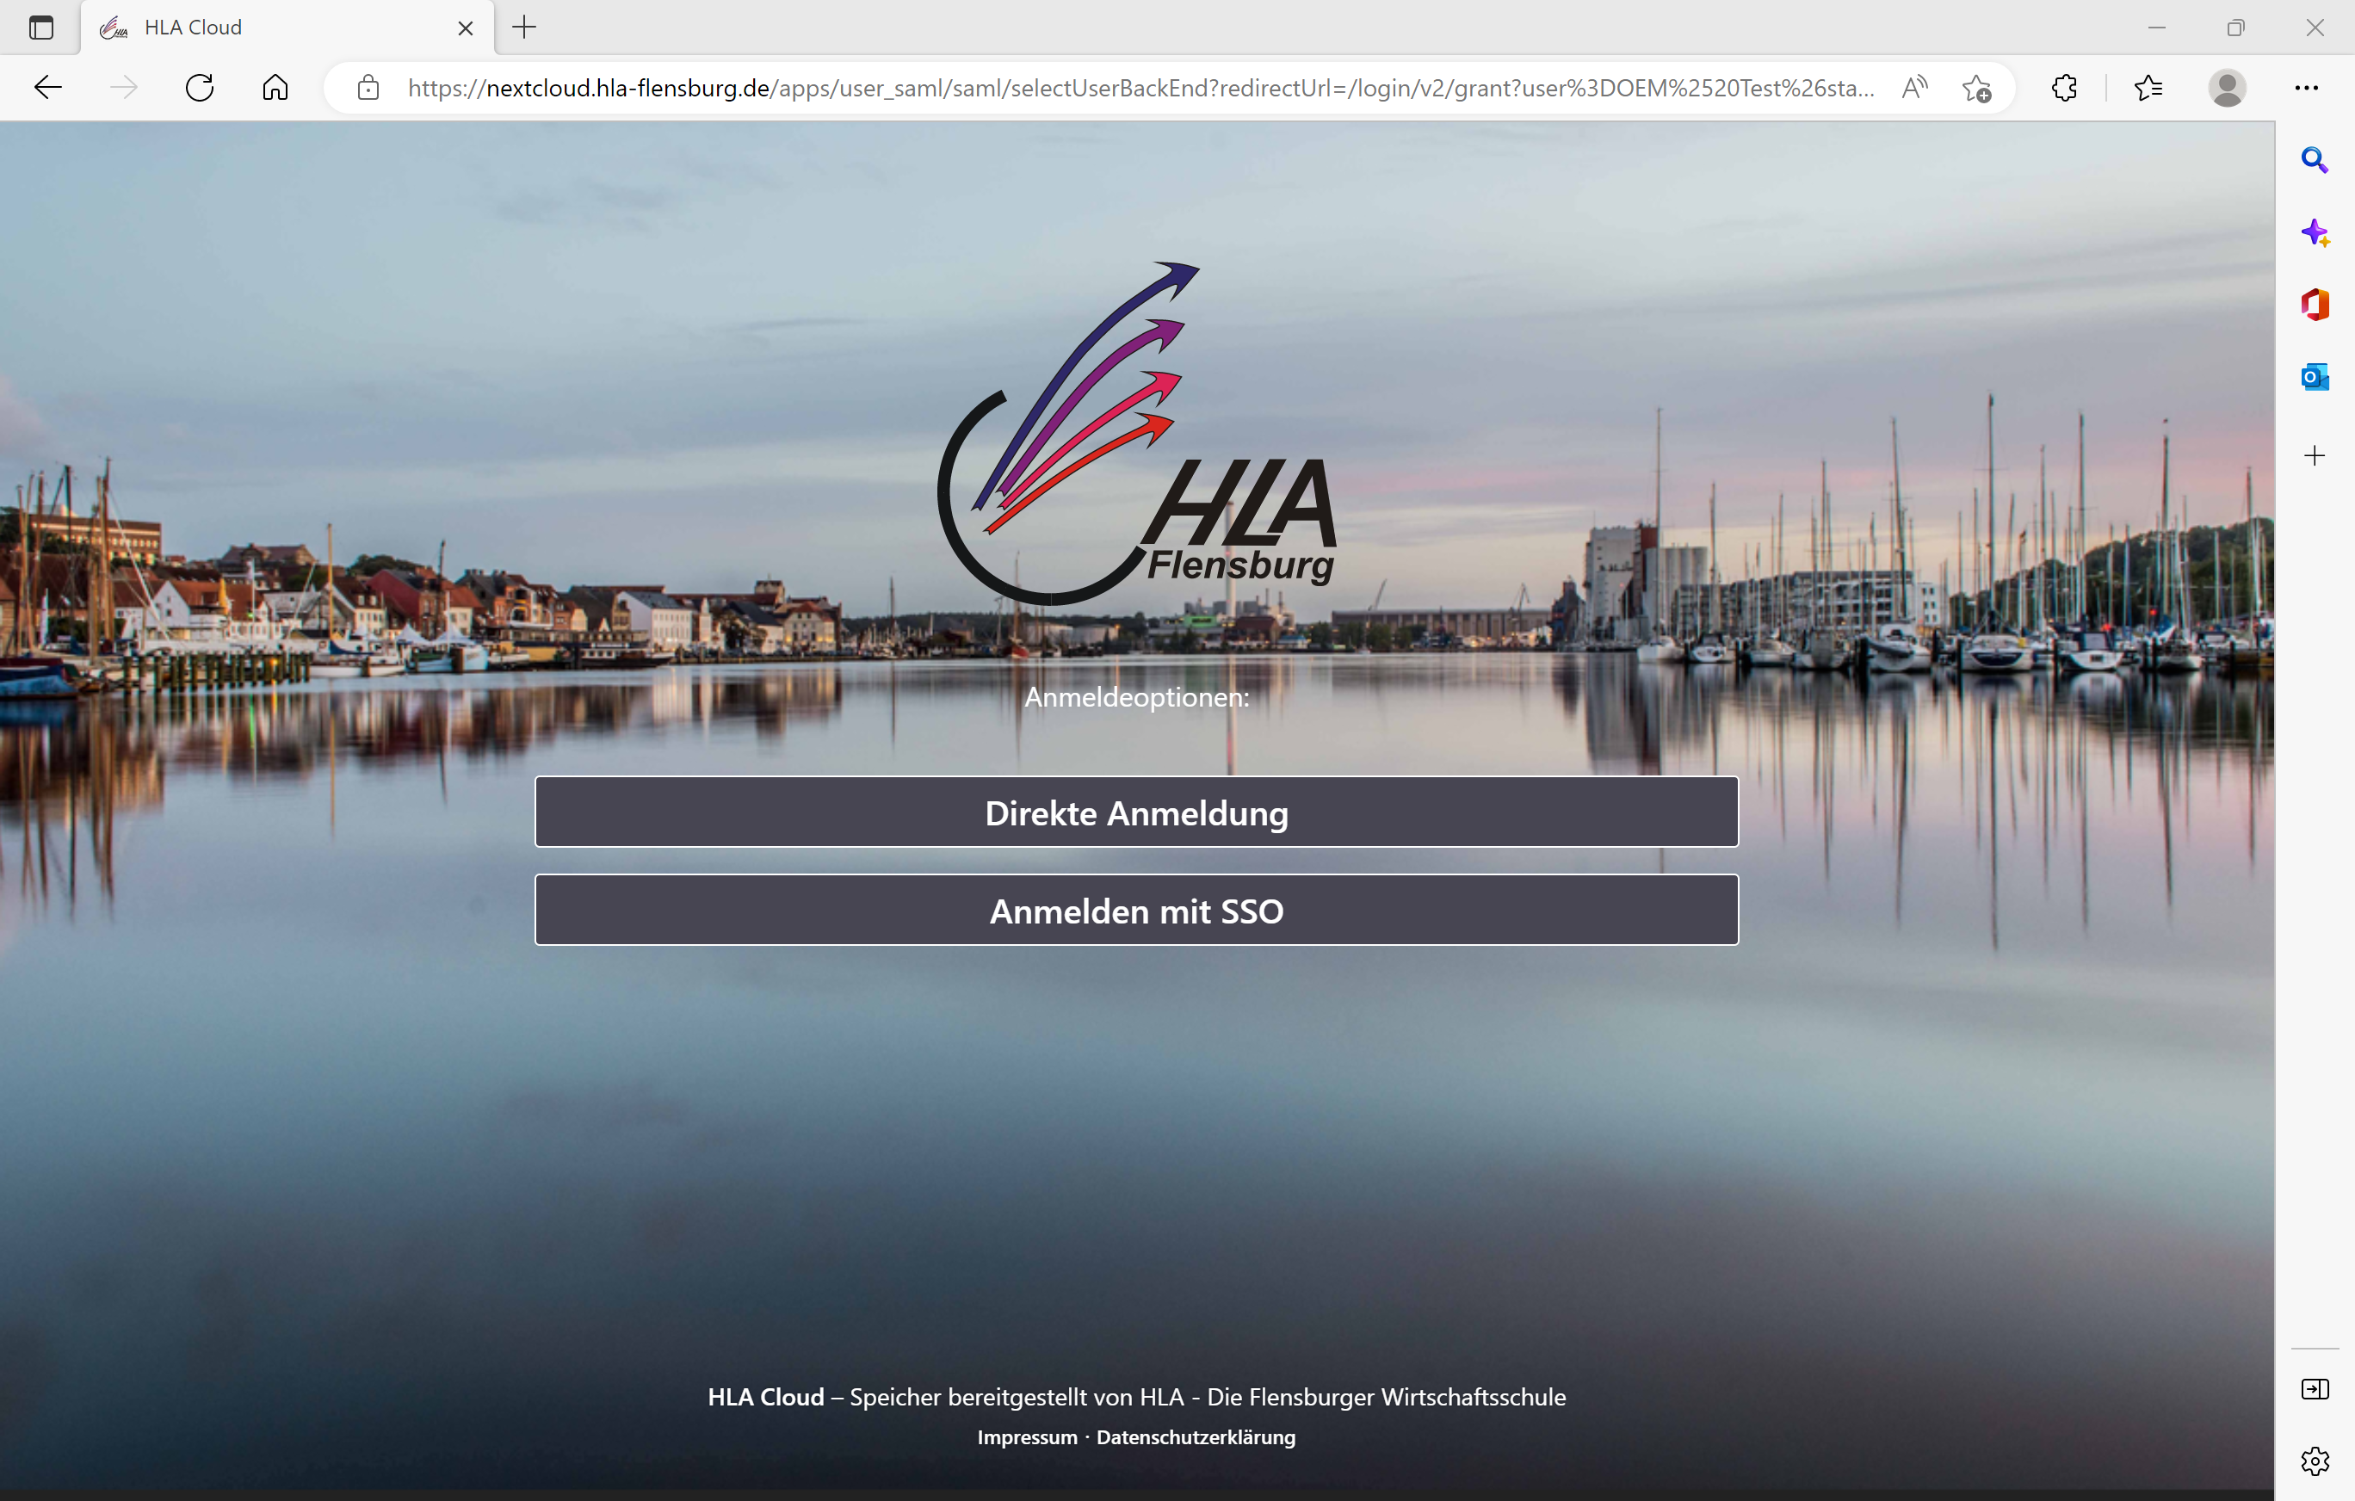Launch Copilot sparkle in sidebar
2355x1501 pixels.
2314,232
